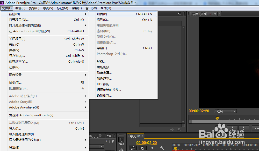This screenshot has height=151, width=259.
Task: Expand 打开最近使用的内容(E) submenu
Action: [85, 25]
